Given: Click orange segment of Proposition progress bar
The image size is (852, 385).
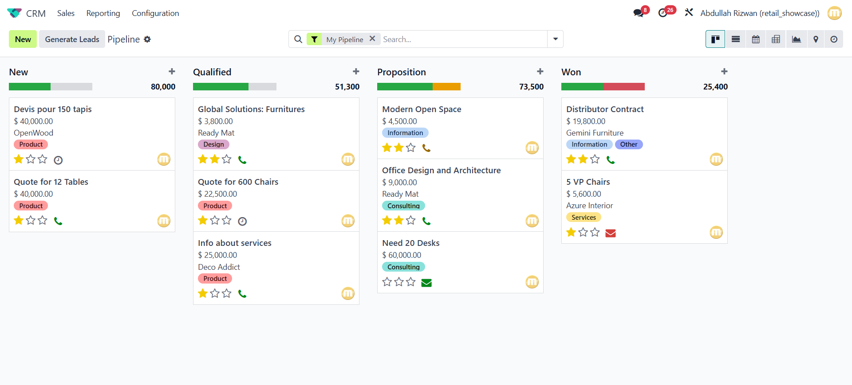Looking at the screenshot, I should click(x=446, y=87).
